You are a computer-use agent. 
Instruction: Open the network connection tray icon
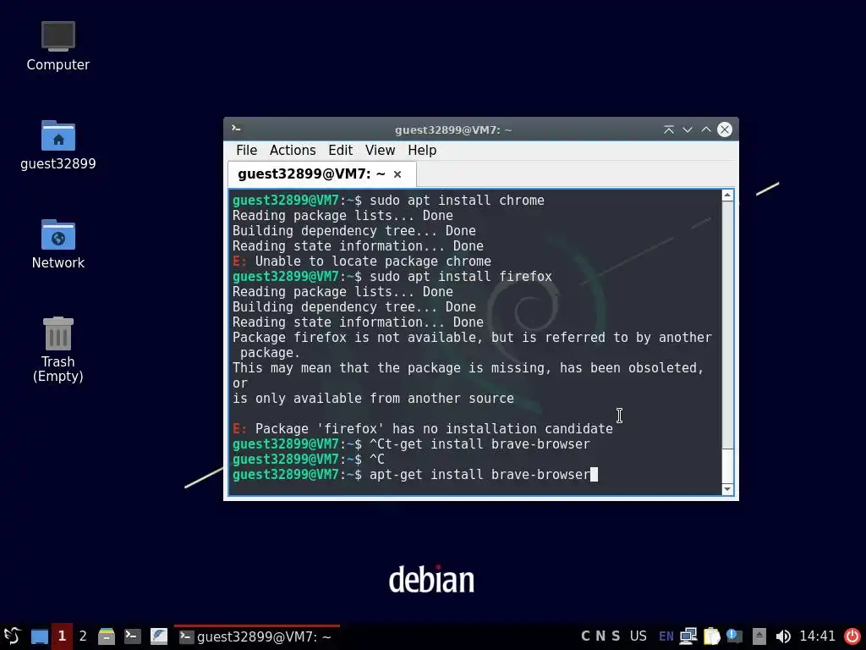point(688,636)
